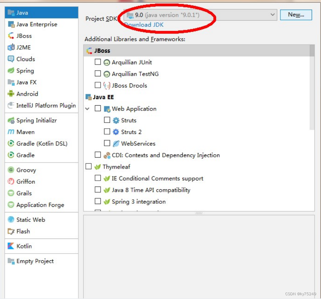321x299 pixels.
Task: Click the JBoss Drools framework icon
Action: point(107,85)
